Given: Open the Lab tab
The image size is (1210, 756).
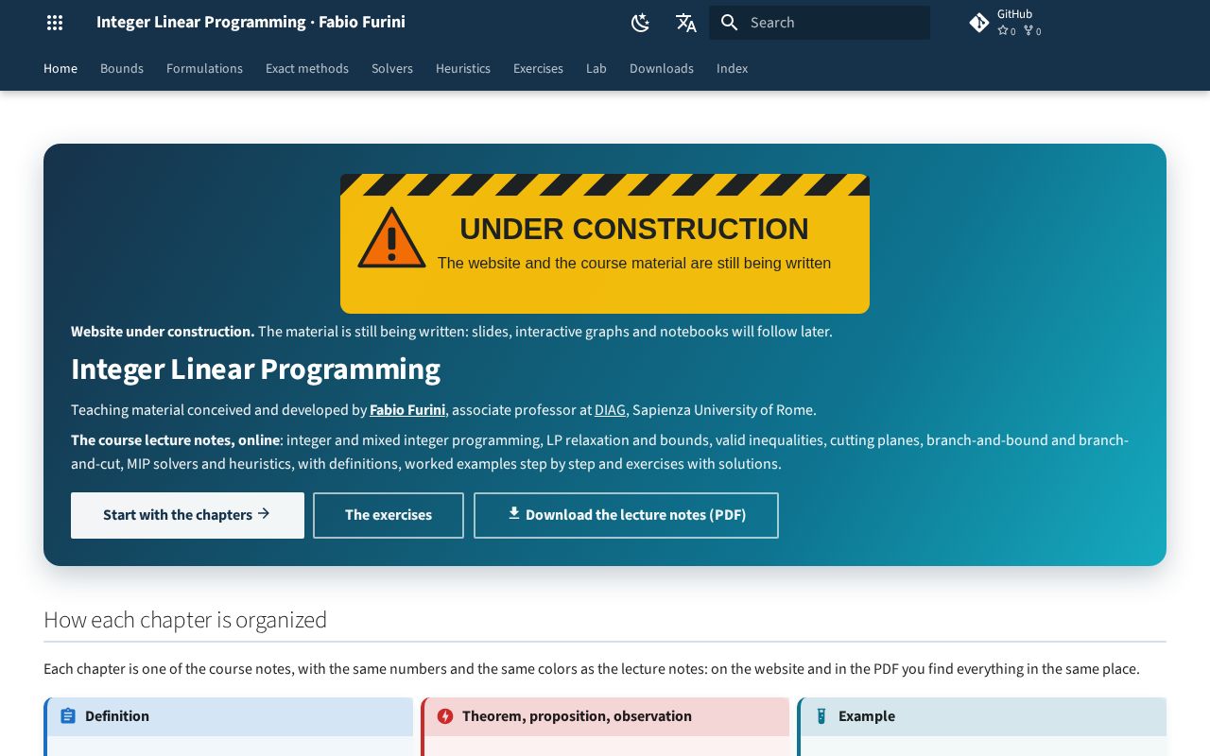Looking at the screenshot, I should (596, 68).
